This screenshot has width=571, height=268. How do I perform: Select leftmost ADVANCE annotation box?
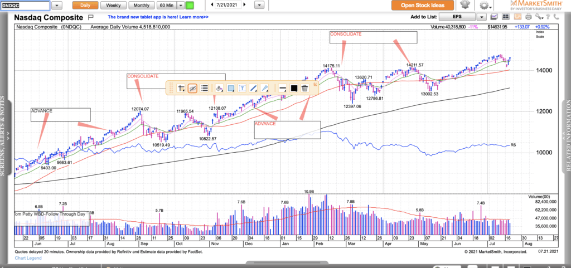60,115
